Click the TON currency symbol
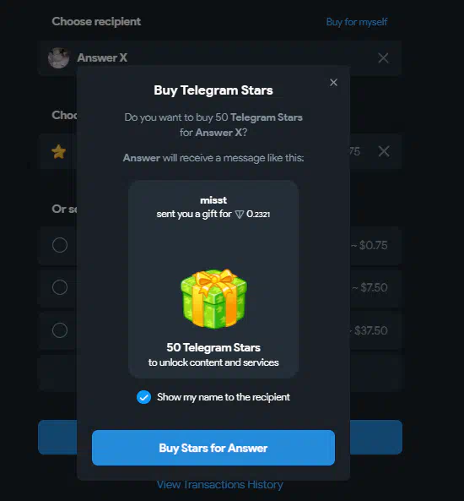 [x=240, y=215]
